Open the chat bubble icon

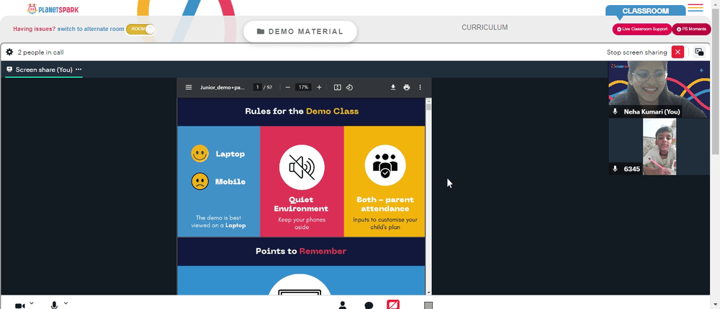coord(368,305)
